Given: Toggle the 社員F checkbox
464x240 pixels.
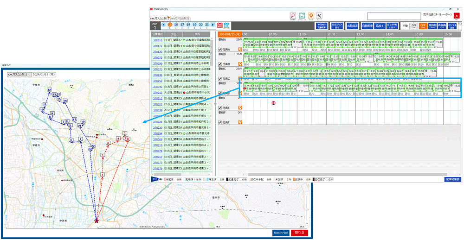Looking at the screenshot, I should point(219,122).
